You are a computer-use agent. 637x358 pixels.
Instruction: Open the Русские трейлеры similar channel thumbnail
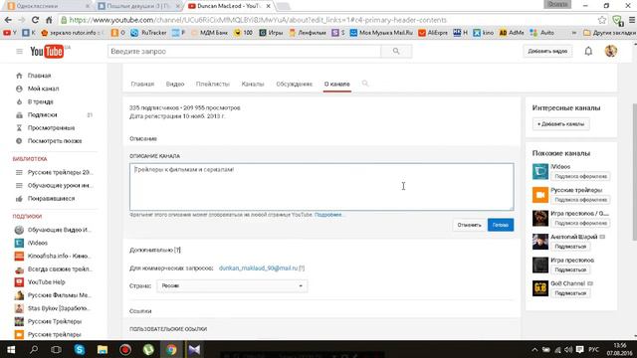[540, 195]
